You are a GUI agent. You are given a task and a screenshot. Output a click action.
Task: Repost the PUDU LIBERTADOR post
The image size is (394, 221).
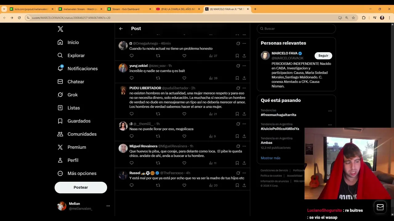tap(158, 114)
